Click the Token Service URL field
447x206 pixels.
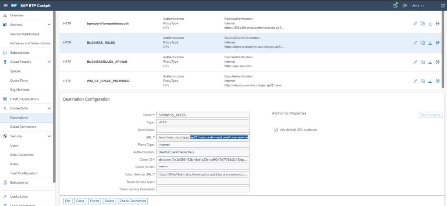pos(203,174)
